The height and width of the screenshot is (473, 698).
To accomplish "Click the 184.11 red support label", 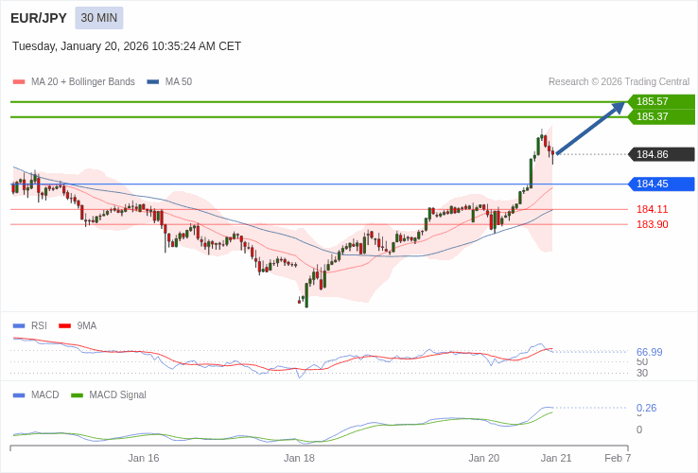I will pyautogui.click(x=652, y=209).
